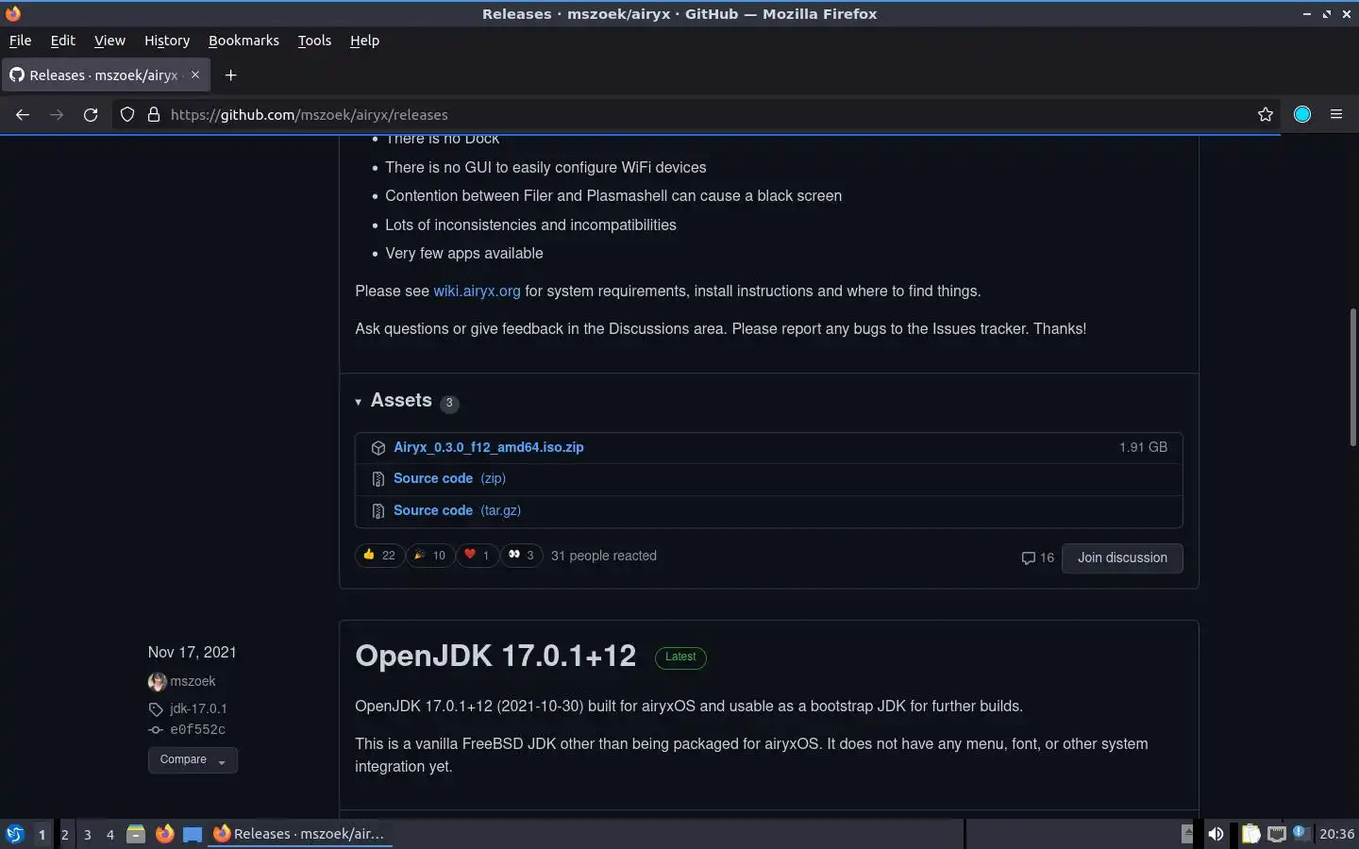
Task: Activate the Firefox Releases taskbar window button
Action: coord(300,834)
